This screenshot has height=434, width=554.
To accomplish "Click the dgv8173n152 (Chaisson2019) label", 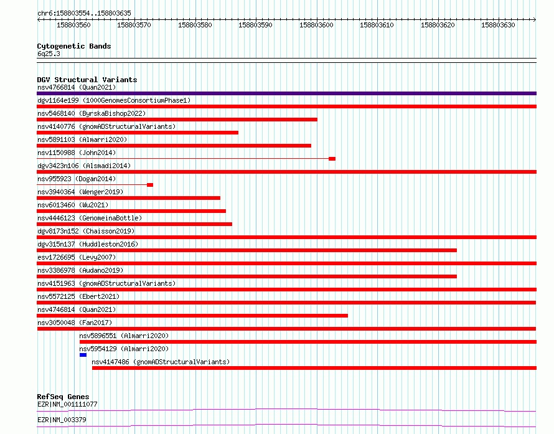I will coord(86,231).
